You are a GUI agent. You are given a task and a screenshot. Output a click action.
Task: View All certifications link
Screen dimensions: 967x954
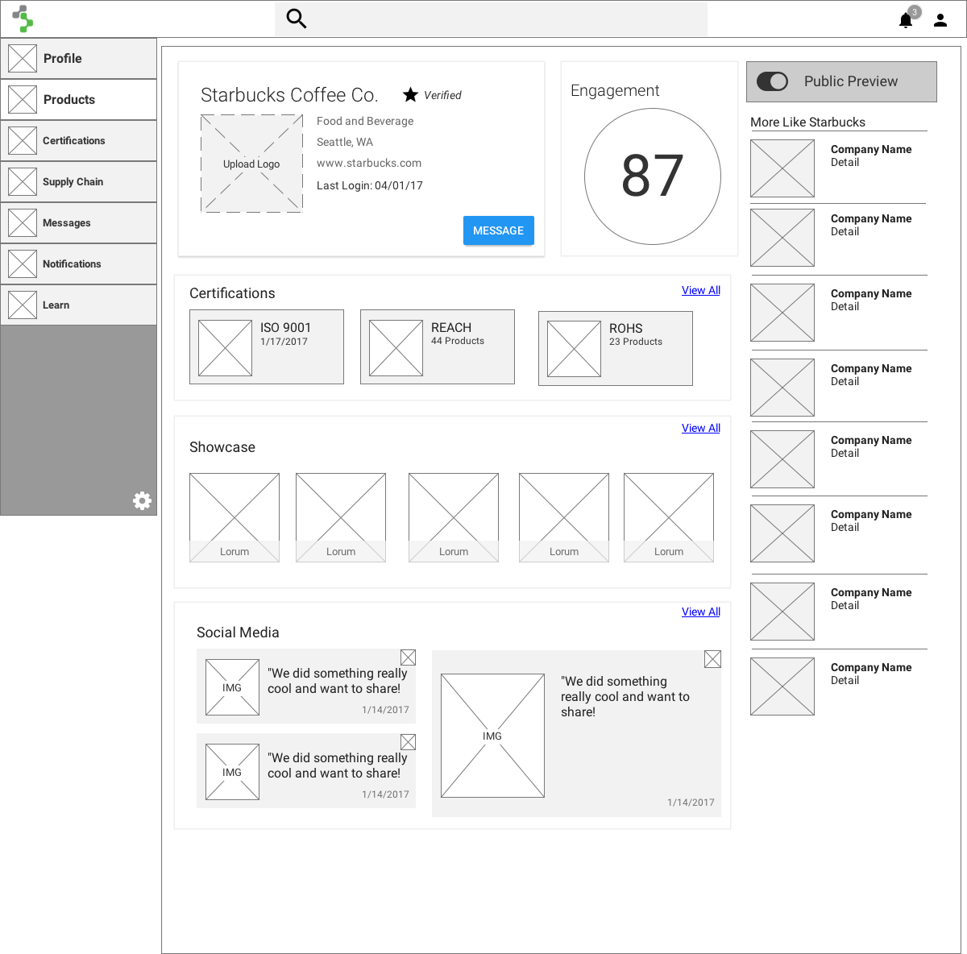tap(701, 290)
